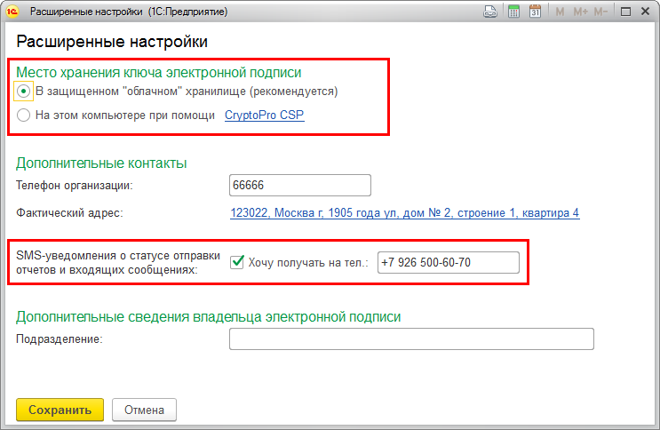Focus the Телефон организации field
This screenshot has width=660, height=430.
(x=299, y=185)
